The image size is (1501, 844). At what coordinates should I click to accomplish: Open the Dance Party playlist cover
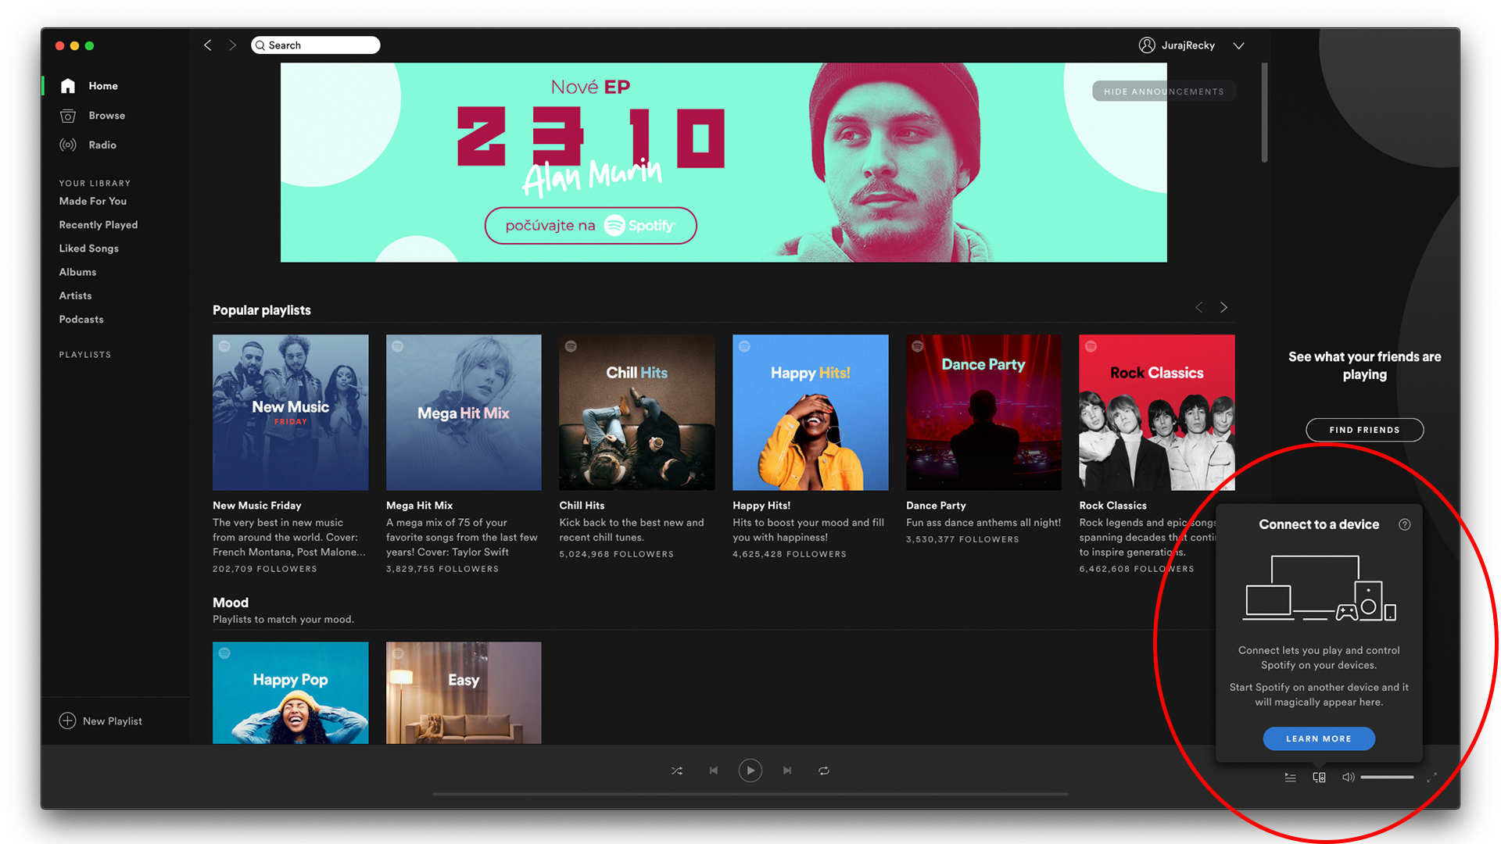point(983,413)
